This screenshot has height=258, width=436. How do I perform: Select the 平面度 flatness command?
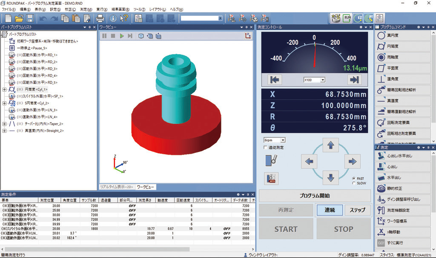(x=403, y=68)
